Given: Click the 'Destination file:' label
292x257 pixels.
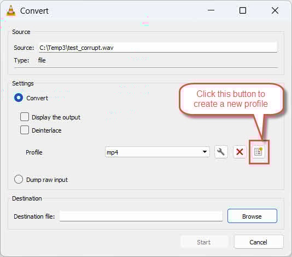Looking at the screenshot, I should coord(34,216).
